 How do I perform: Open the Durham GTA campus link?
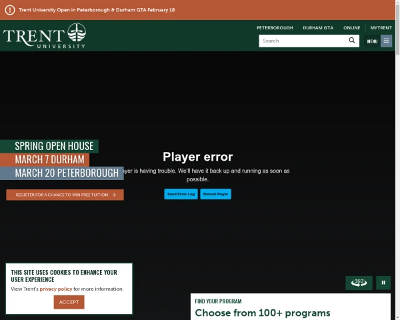coord(318,28)
